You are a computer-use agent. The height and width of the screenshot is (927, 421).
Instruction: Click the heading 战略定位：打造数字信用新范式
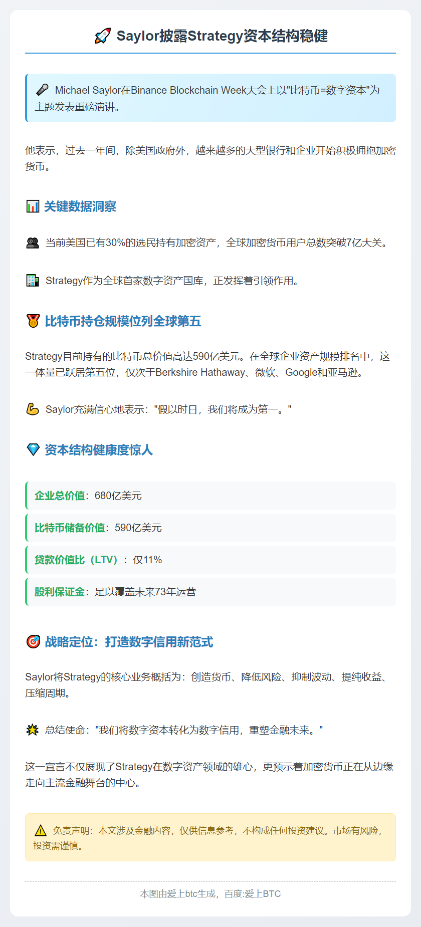click(x=129, y=642)
